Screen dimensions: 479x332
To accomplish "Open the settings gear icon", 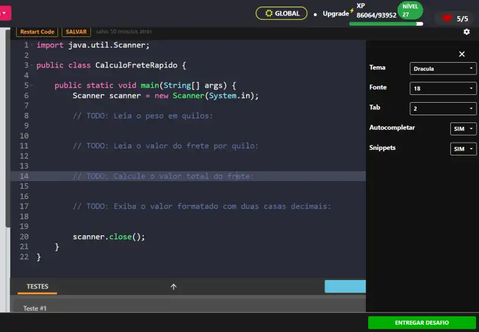I will (466, 32).
